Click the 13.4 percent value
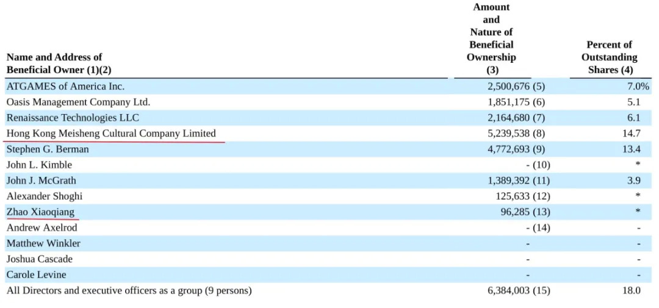Screen dimensions: 659x308 pyautogui.click(x=632, y=149)
